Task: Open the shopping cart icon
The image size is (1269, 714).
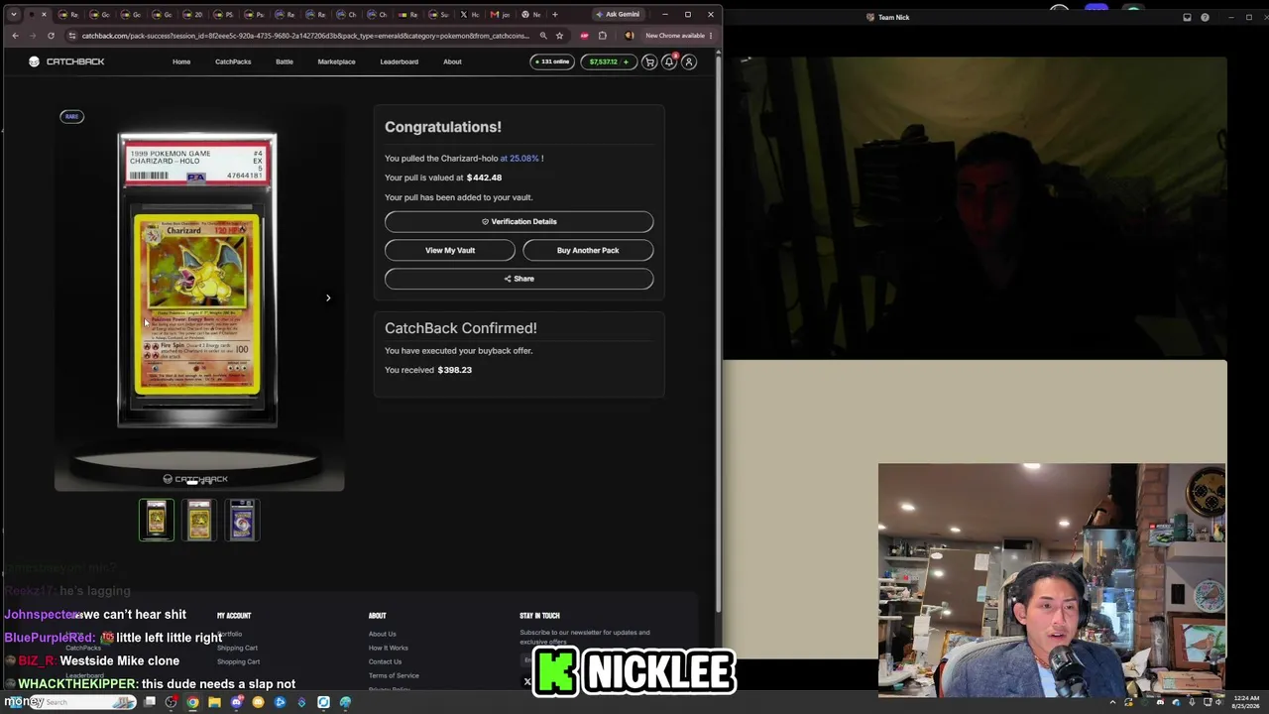Action: [649, 61]
